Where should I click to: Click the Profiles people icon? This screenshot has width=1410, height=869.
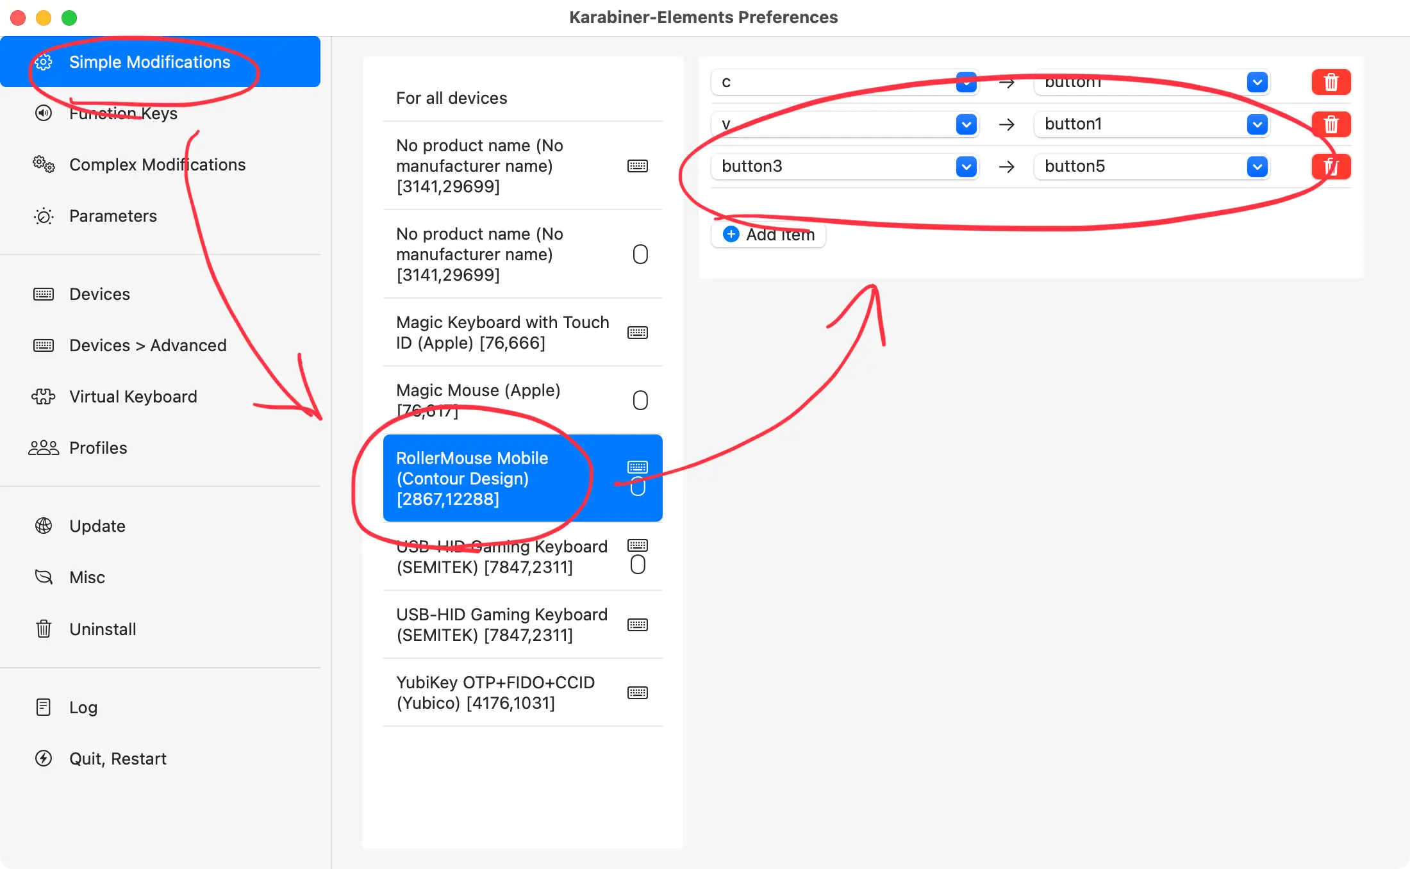coord(44,448)
